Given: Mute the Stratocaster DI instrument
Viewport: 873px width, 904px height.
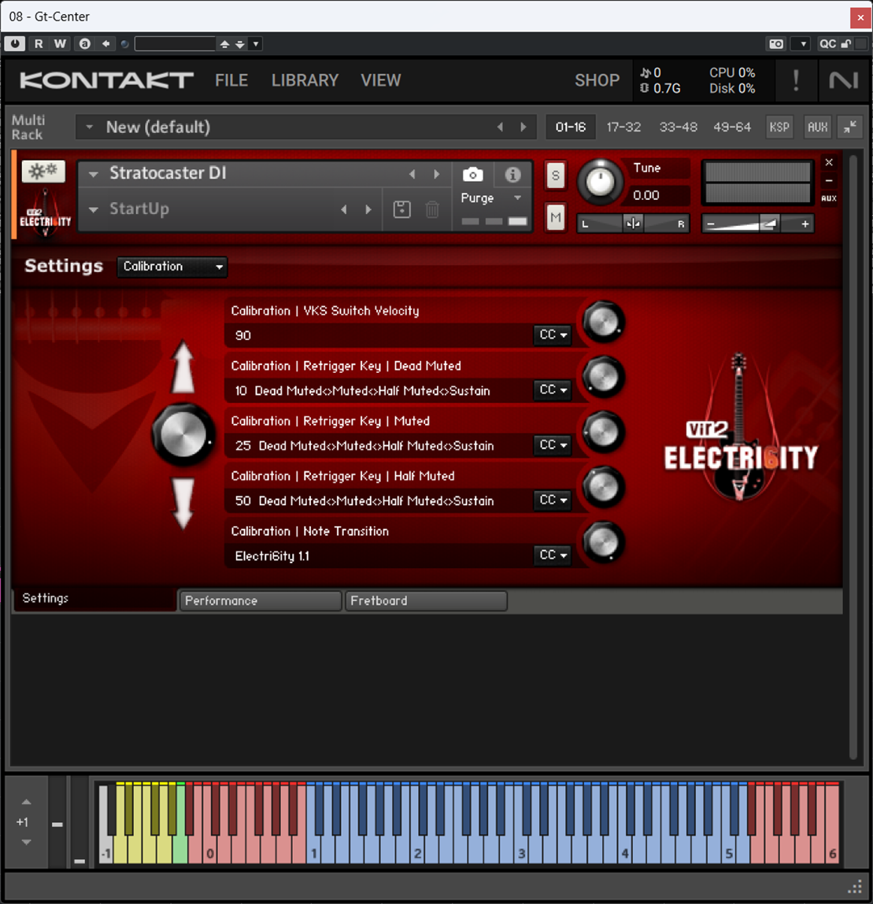Looking at the screenshot, I should tap(556, 217).
